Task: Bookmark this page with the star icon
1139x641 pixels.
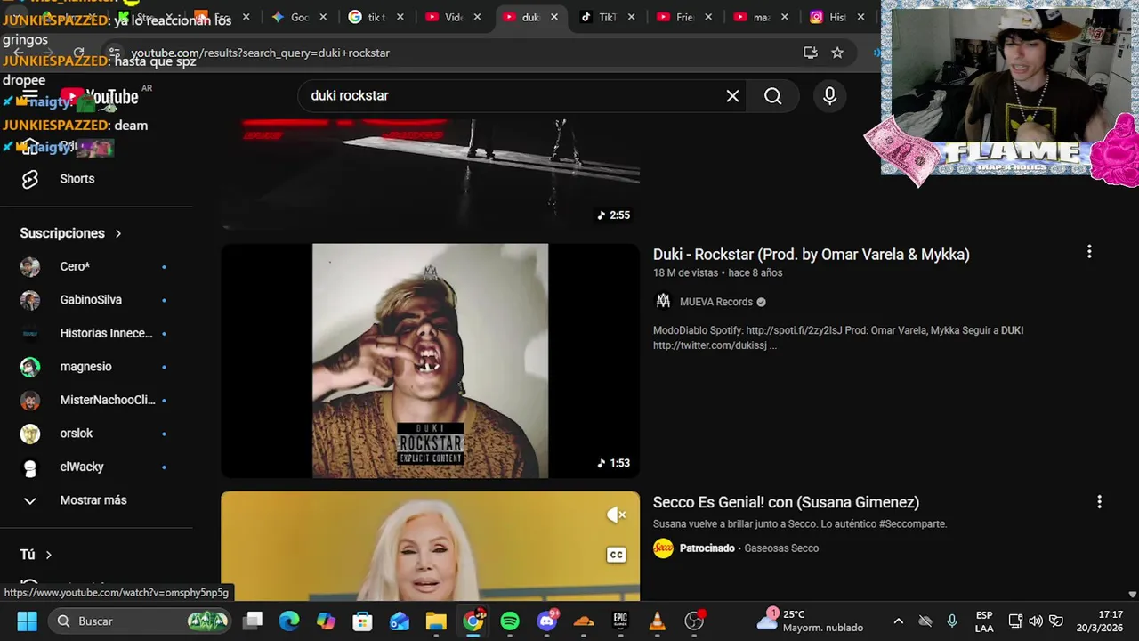Action: pos(837,53)
